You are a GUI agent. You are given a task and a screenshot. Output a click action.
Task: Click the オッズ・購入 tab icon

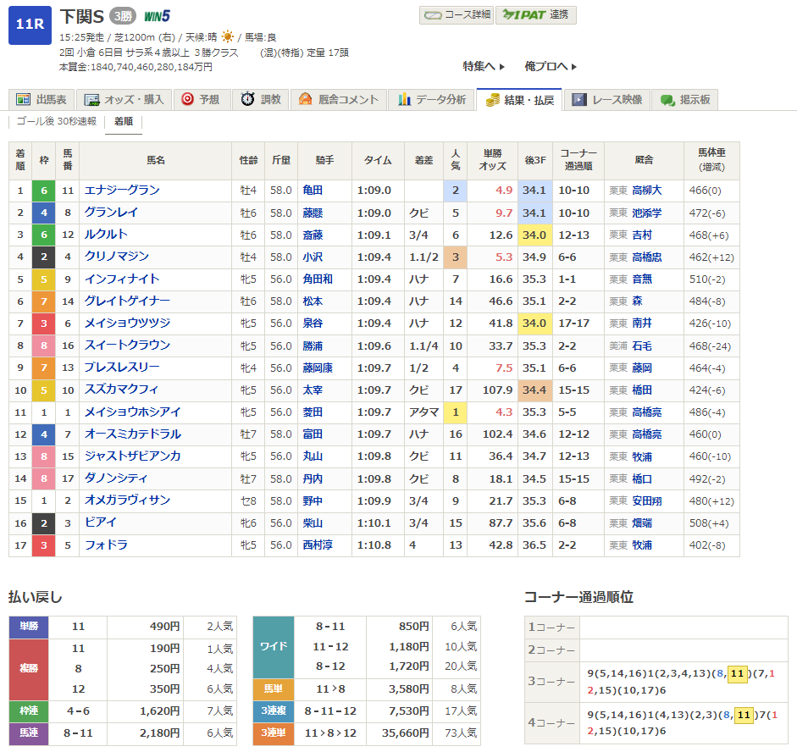coord(91,100)
